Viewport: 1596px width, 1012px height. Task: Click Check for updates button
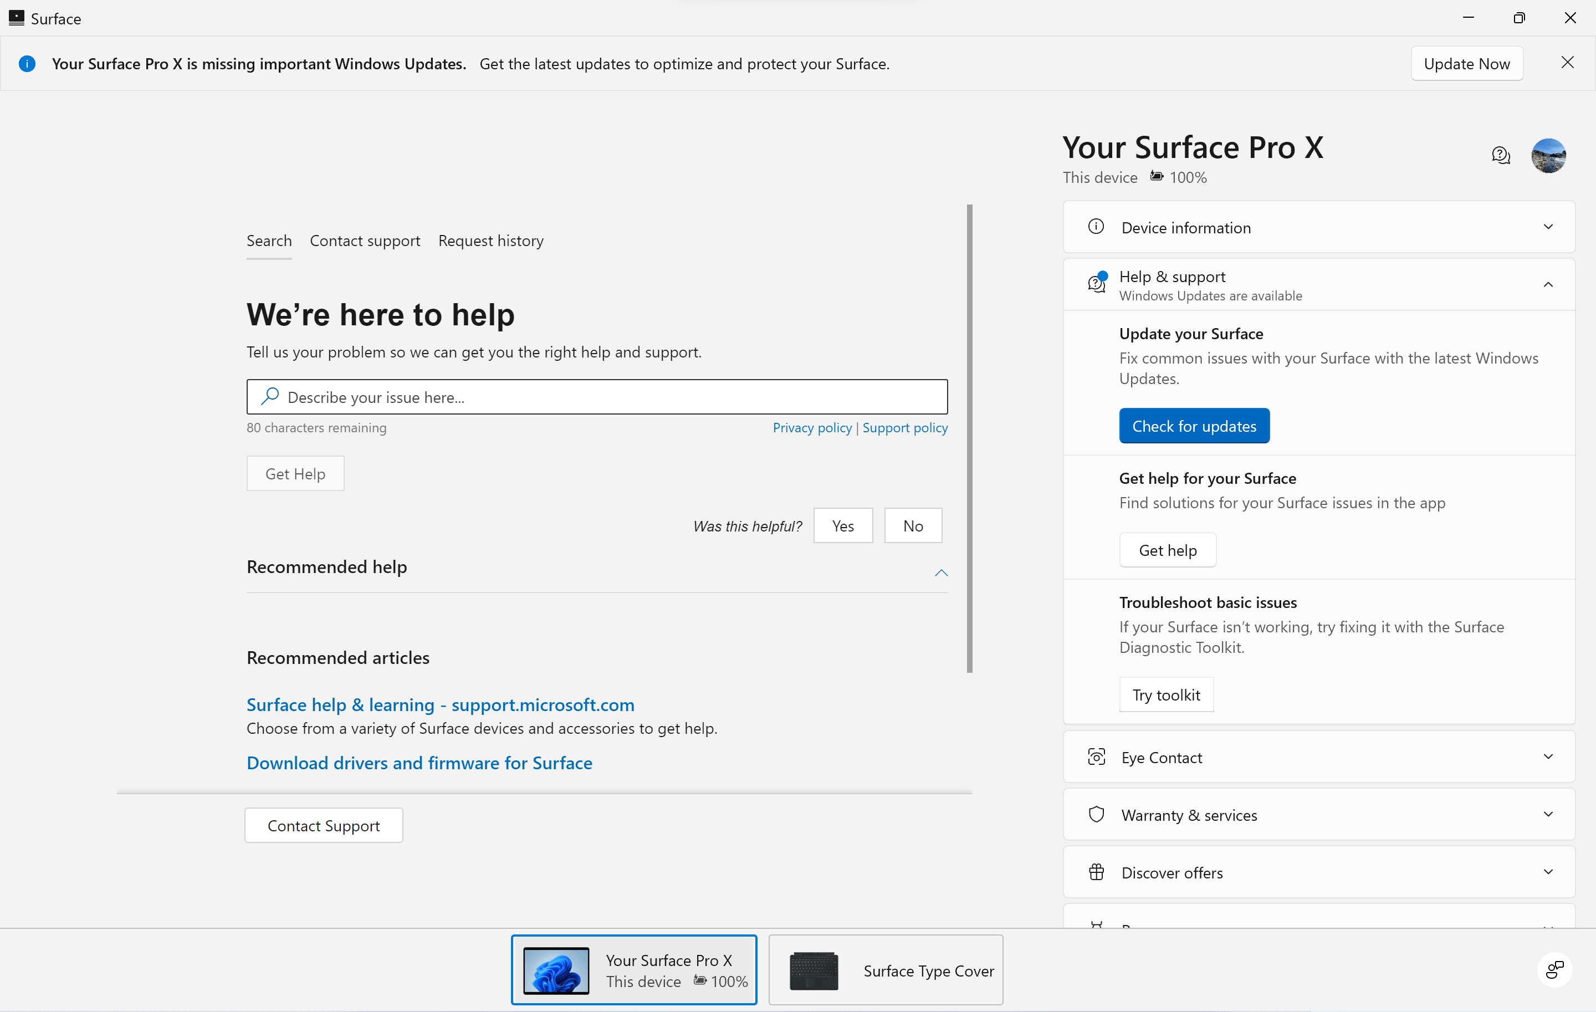(x=1194, y=426)
